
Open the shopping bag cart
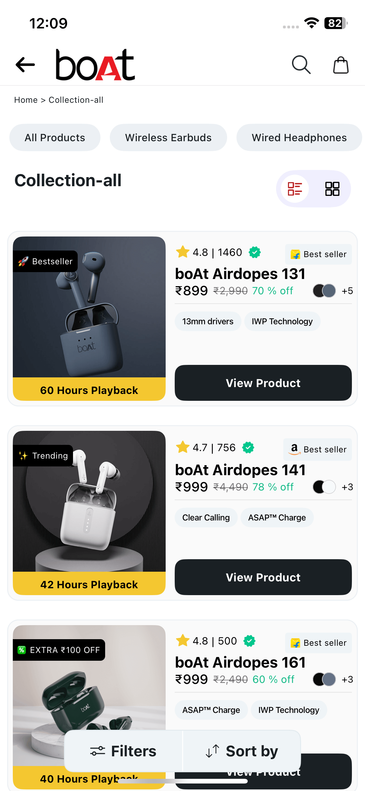point(341,65)
